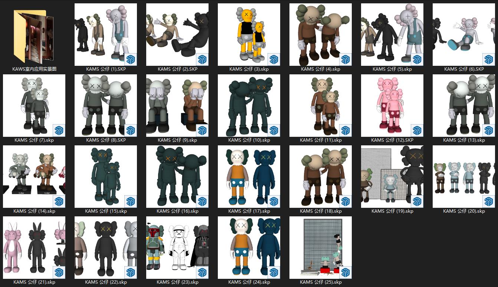Click the SketchUp badge on KAMS 公仔 (6).SKP

tap(489, 59)
